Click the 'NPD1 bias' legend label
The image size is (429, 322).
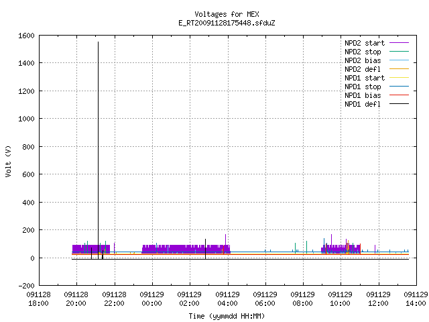coord(363,95)
